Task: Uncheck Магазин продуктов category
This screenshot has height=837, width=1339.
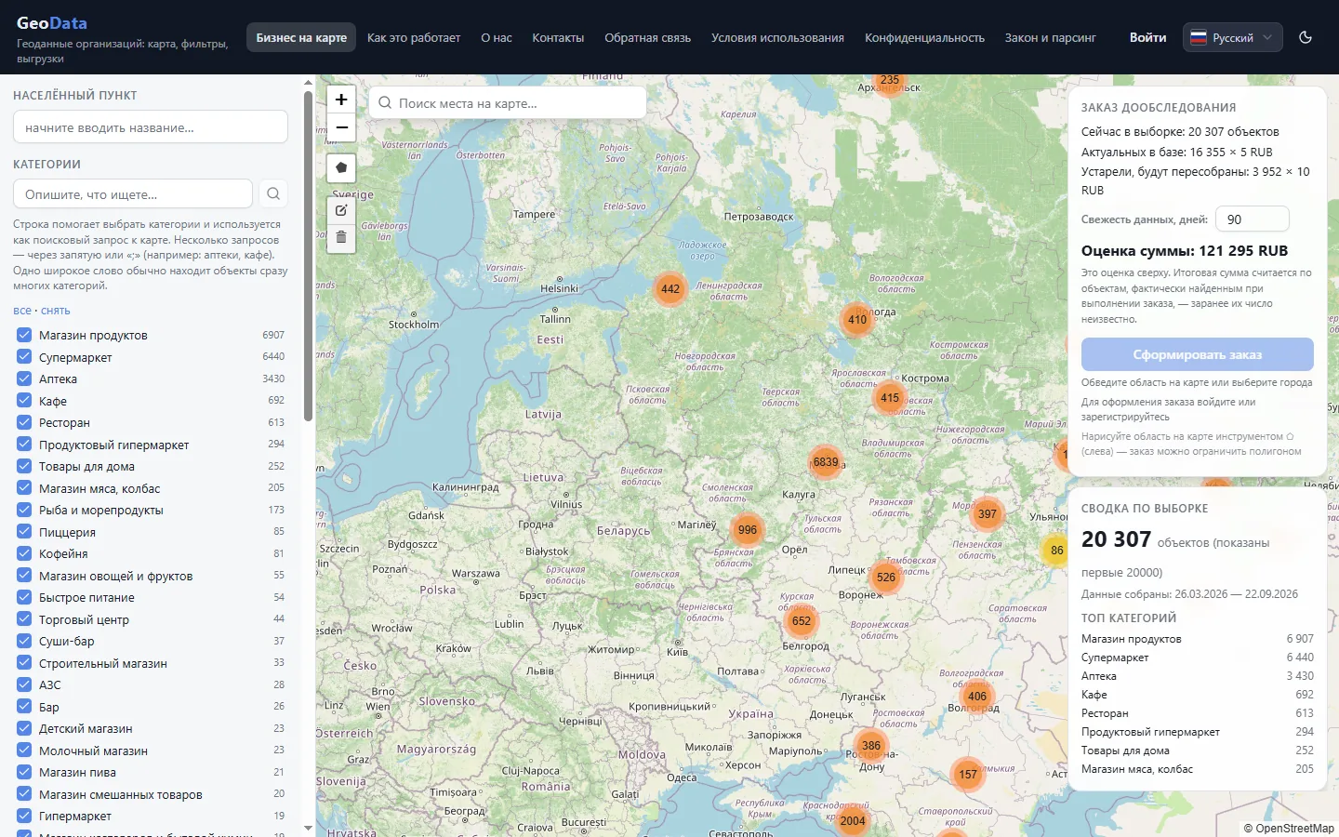Action: coord(24,335)
